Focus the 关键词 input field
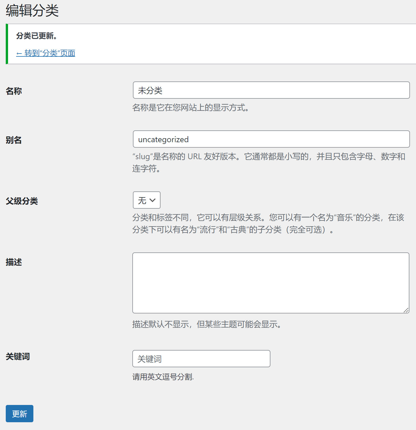The height and width of the screenshot is (430, 416). click(201, 359)
